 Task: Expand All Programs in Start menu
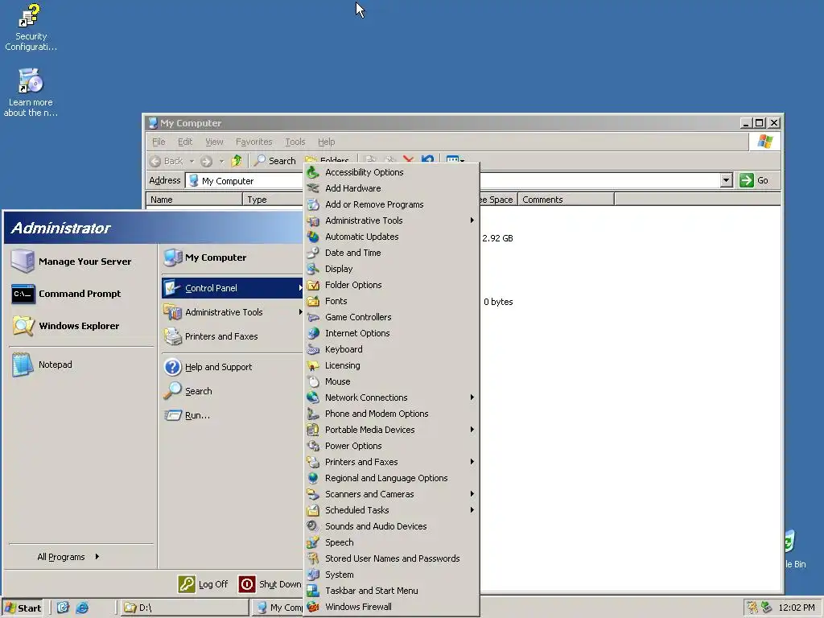tap(68, 557)
